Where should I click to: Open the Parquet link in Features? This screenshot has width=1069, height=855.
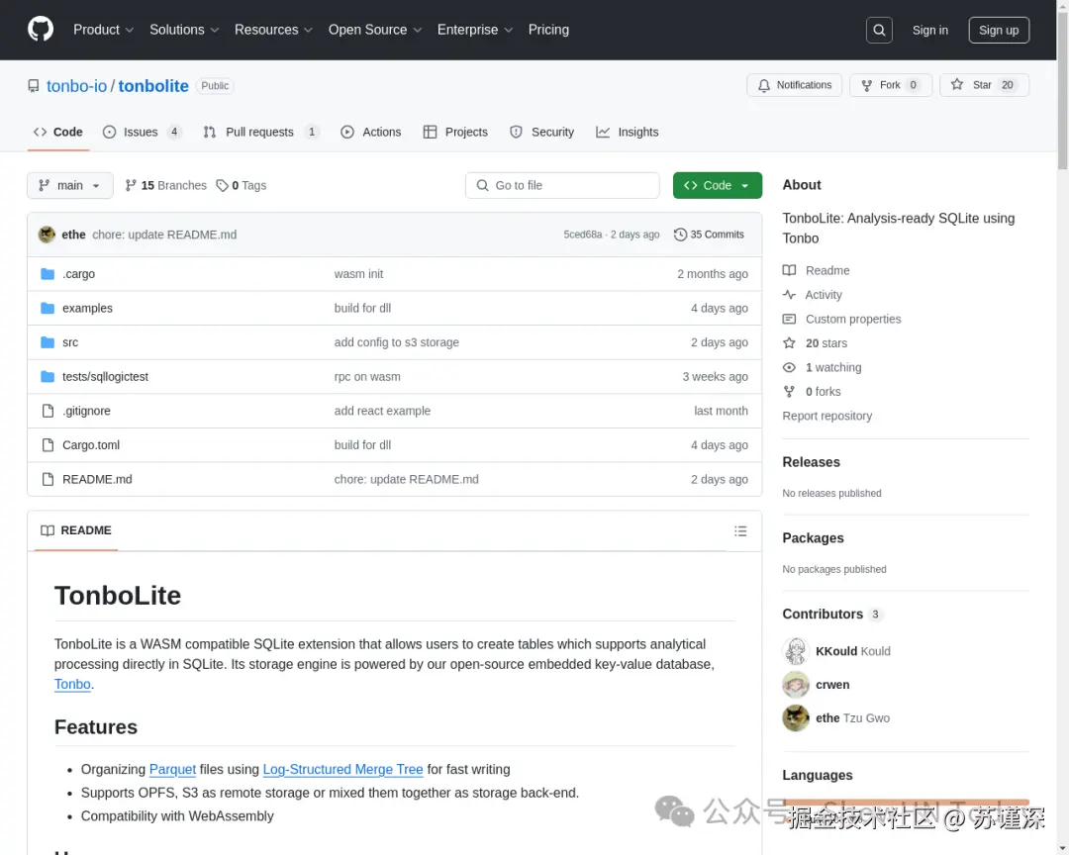coord(172,769)
